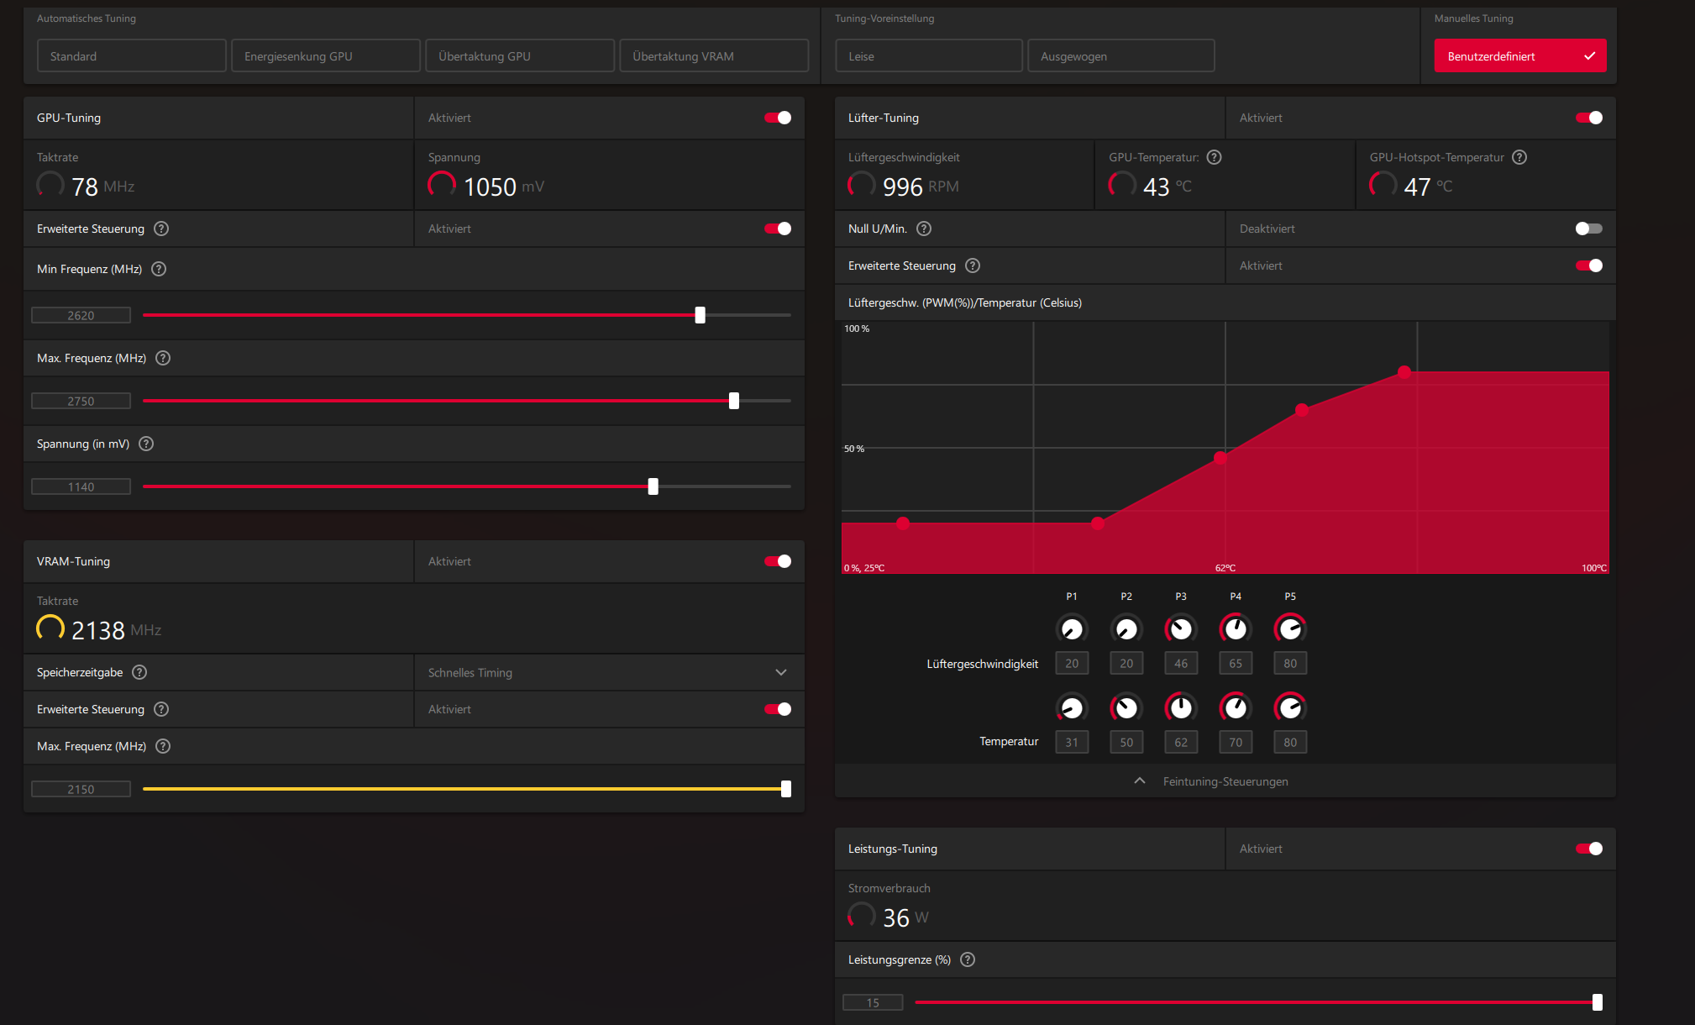Click the Ausgewogen preset button
Viewport: 1695px width, 1025px height.
coord(1120,56)
